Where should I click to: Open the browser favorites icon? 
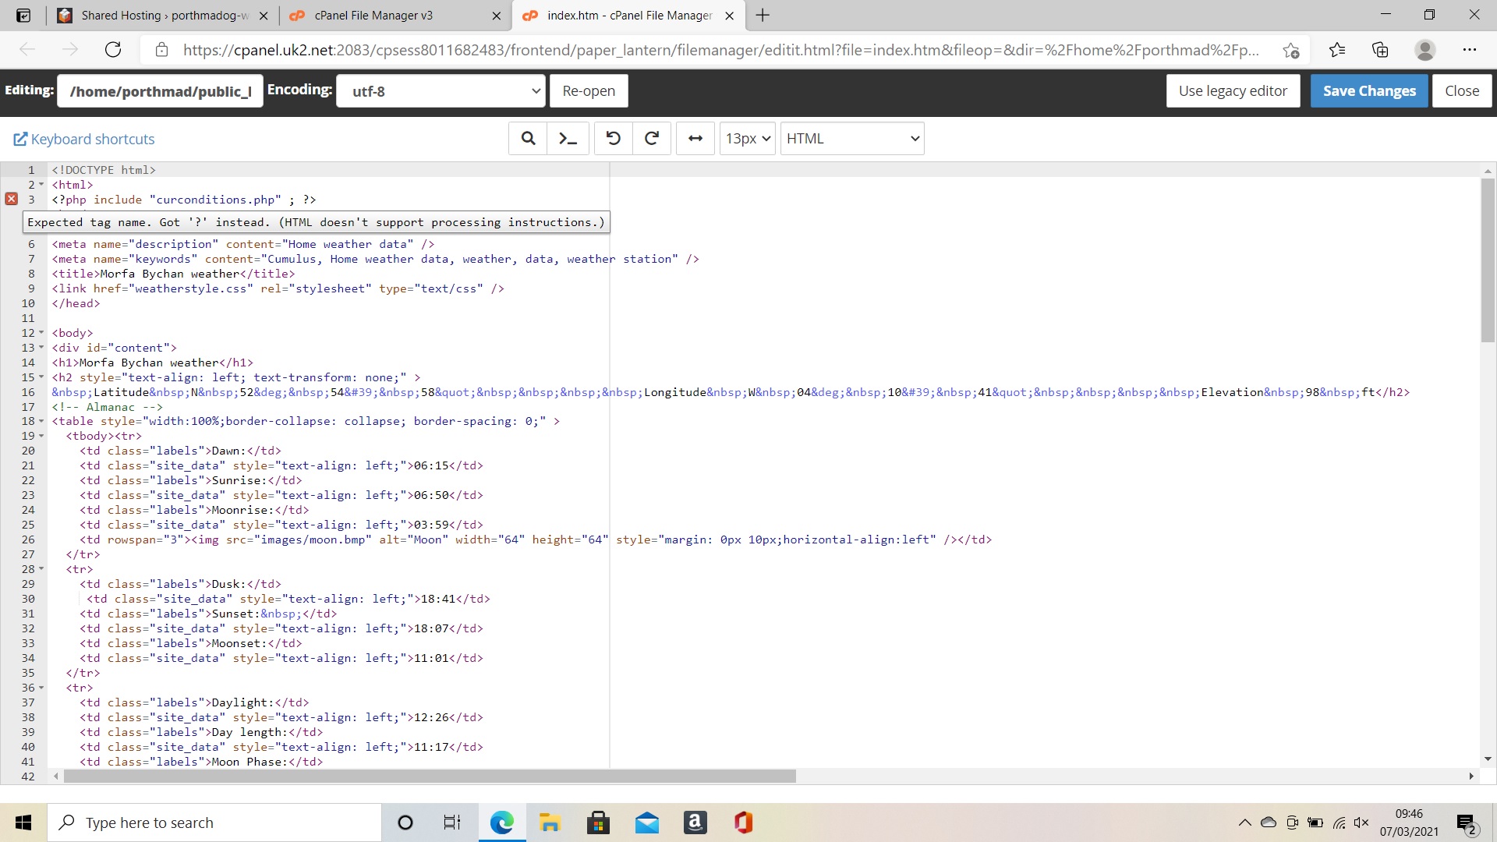coord(1336,50)
